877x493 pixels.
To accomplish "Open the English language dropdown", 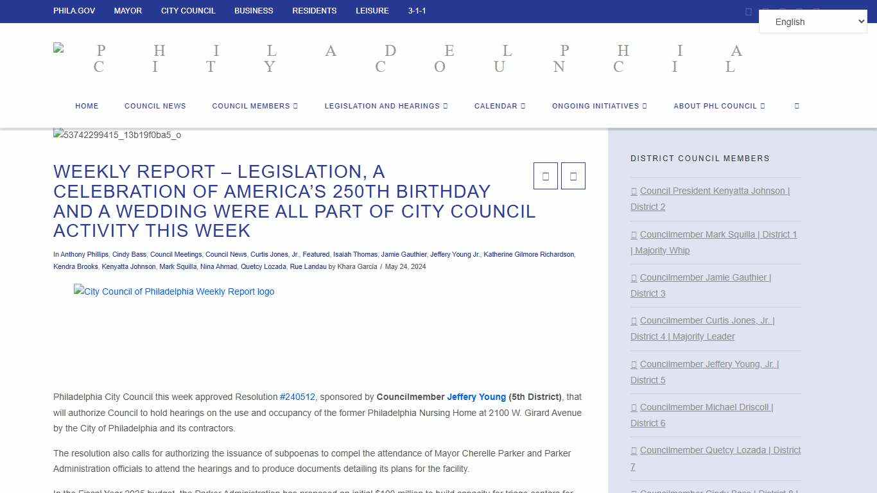I will pos(813,21).
